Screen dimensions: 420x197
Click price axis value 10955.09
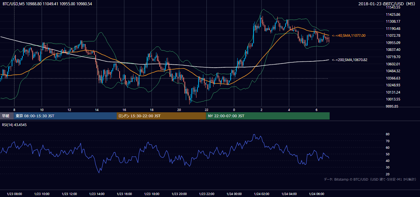[393, 43]
